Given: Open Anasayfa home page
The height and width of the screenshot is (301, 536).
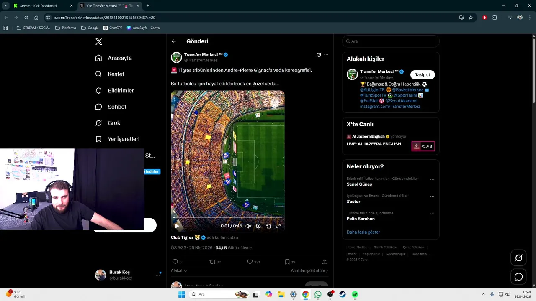Looking at the screenshot, I should point(113,58).
